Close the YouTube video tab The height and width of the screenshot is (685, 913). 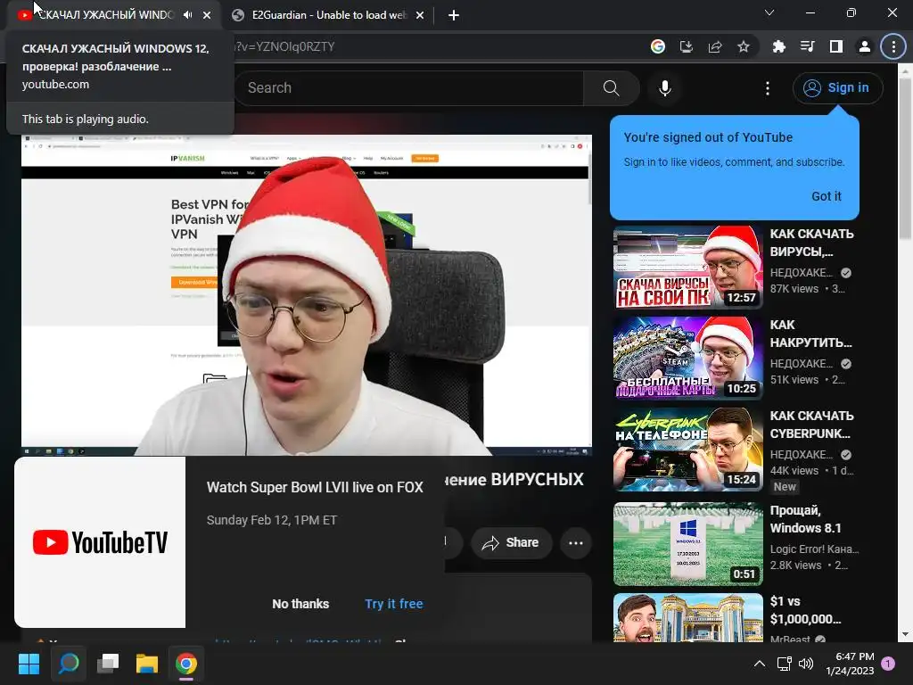coord(207,15)
